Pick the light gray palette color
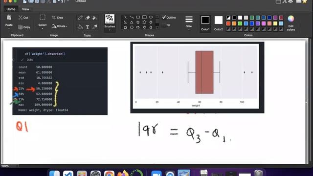This screenshot has height=176, width=313. pos(246,18)
